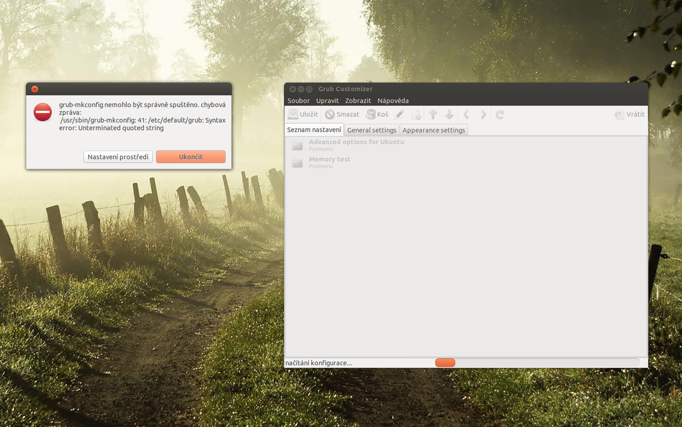Switch to the General settings tab
The width and height of the screenshot is (682, 427).
pos(372,130)
